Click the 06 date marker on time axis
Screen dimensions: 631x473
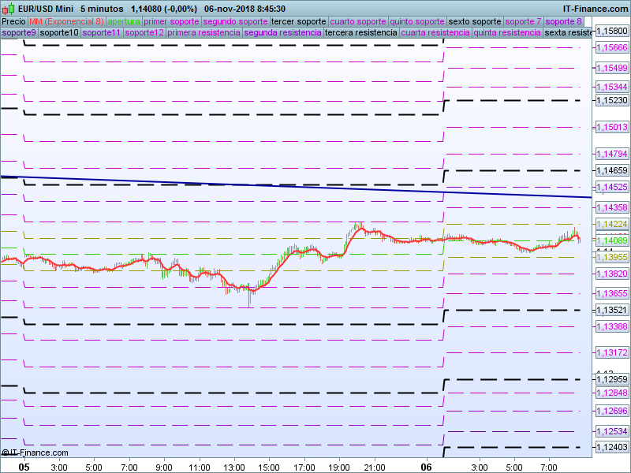pos(427,467)
